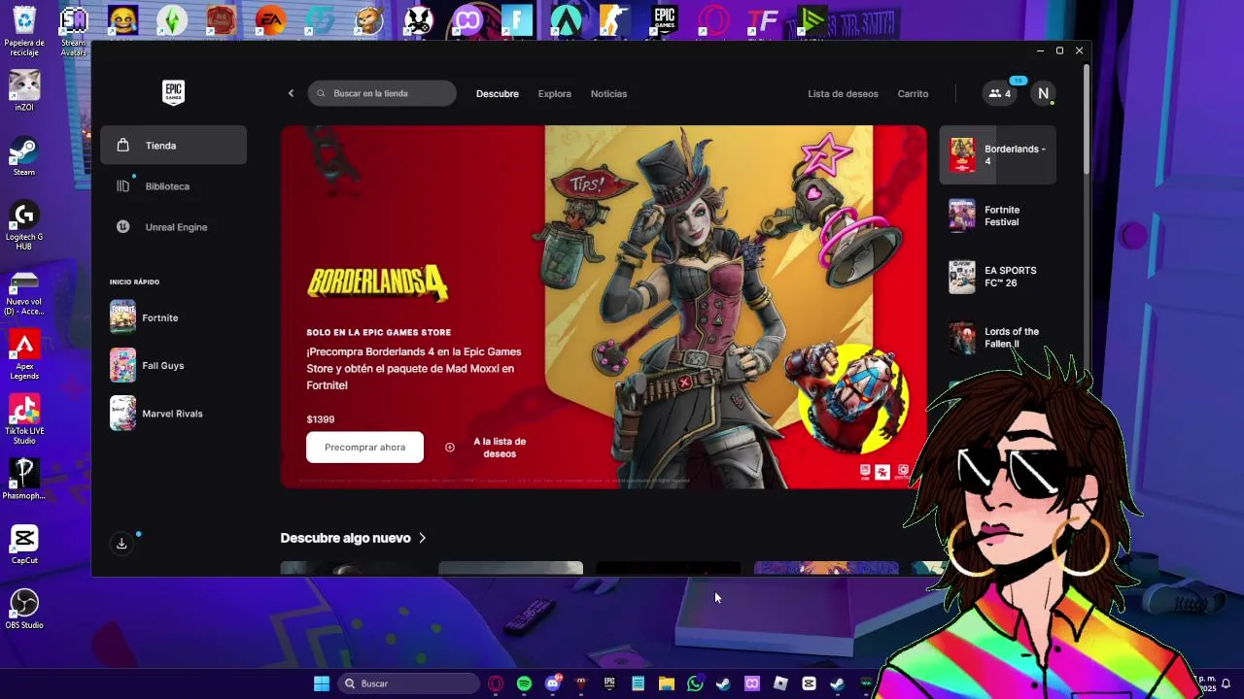The image size is (1244, 699).
Task: Open Roblox from the taskbar
Action: [780, 683]
